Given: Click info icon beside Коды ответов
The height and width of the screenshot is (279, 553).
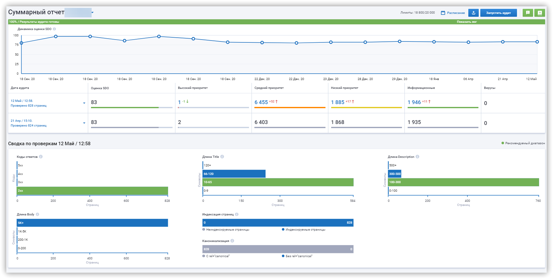Looking at the screenshot, I should pos(41,157).
